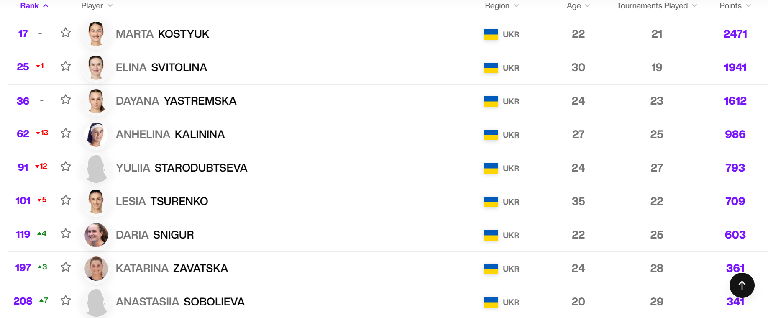Click the red rank-drop arrow beside rank 62

(x=41, y=133)
